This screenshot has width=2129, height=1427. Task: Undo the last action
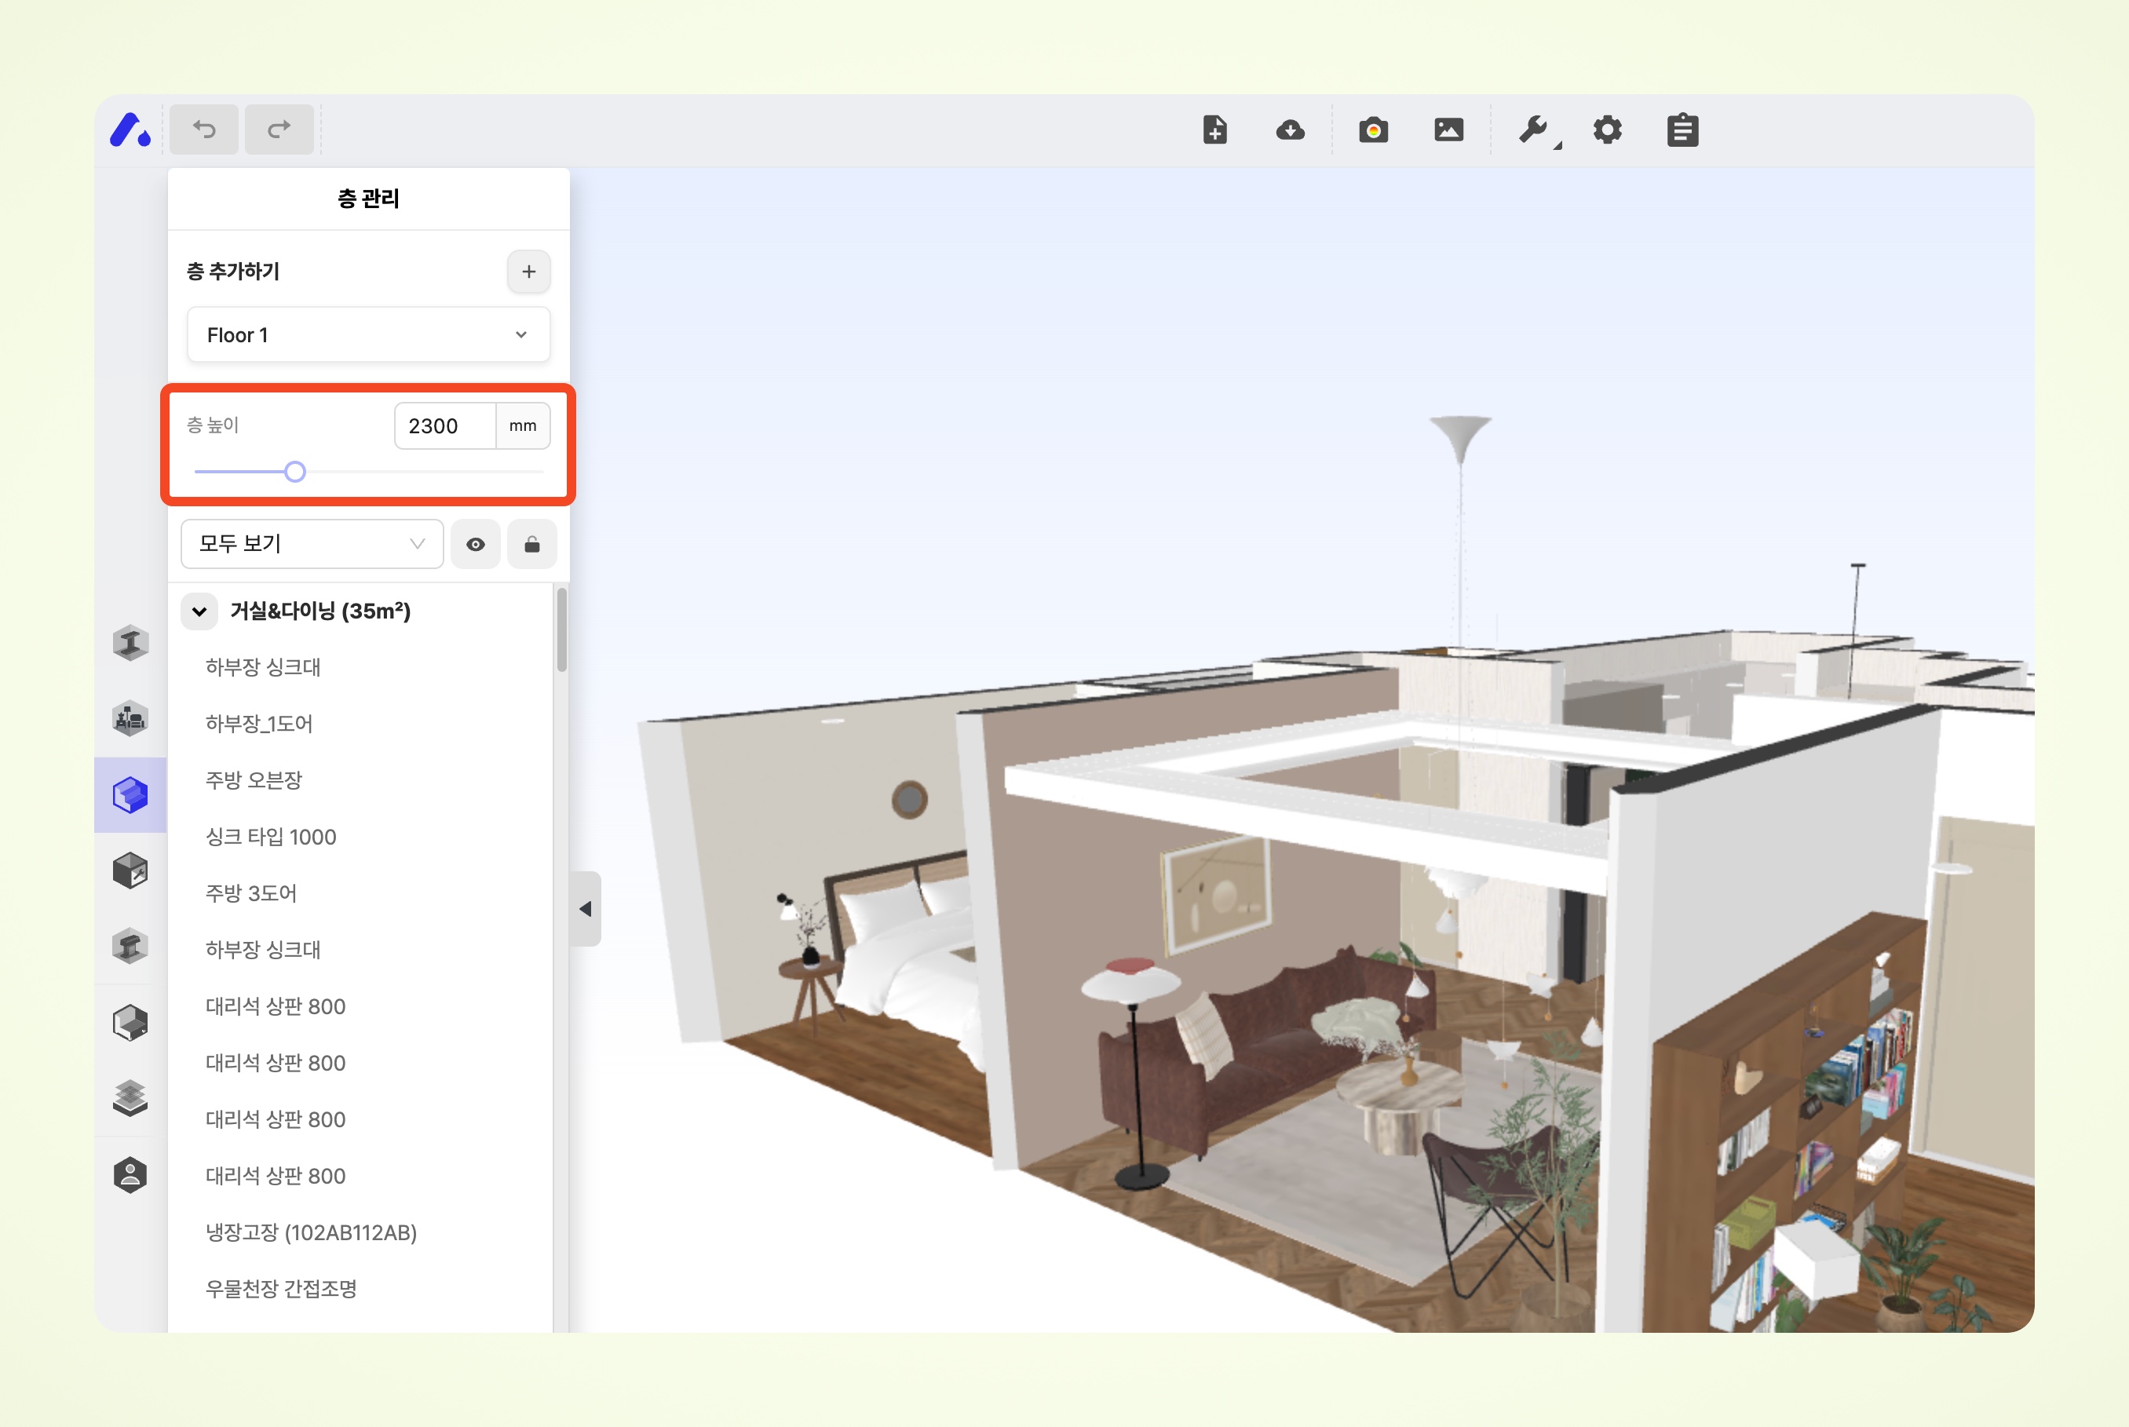204,130
